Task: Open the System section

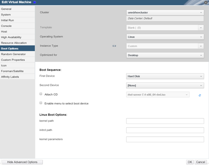Action: (18, 14)
